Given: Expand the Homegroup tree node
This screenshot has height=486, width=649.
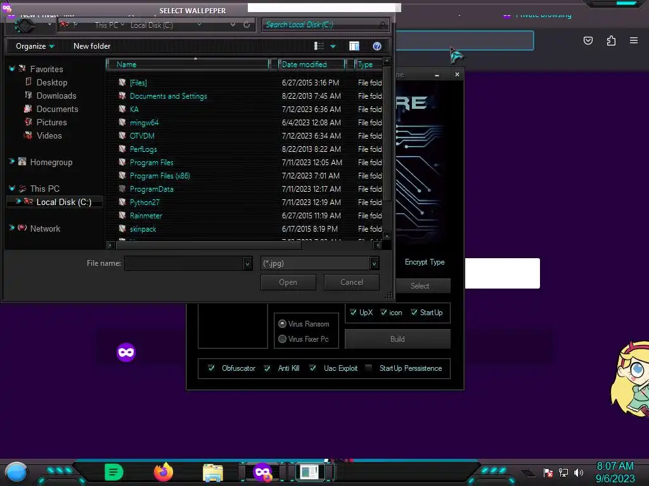Looking at the screenshot, I should pyautogui.click(x=11, y=161).
